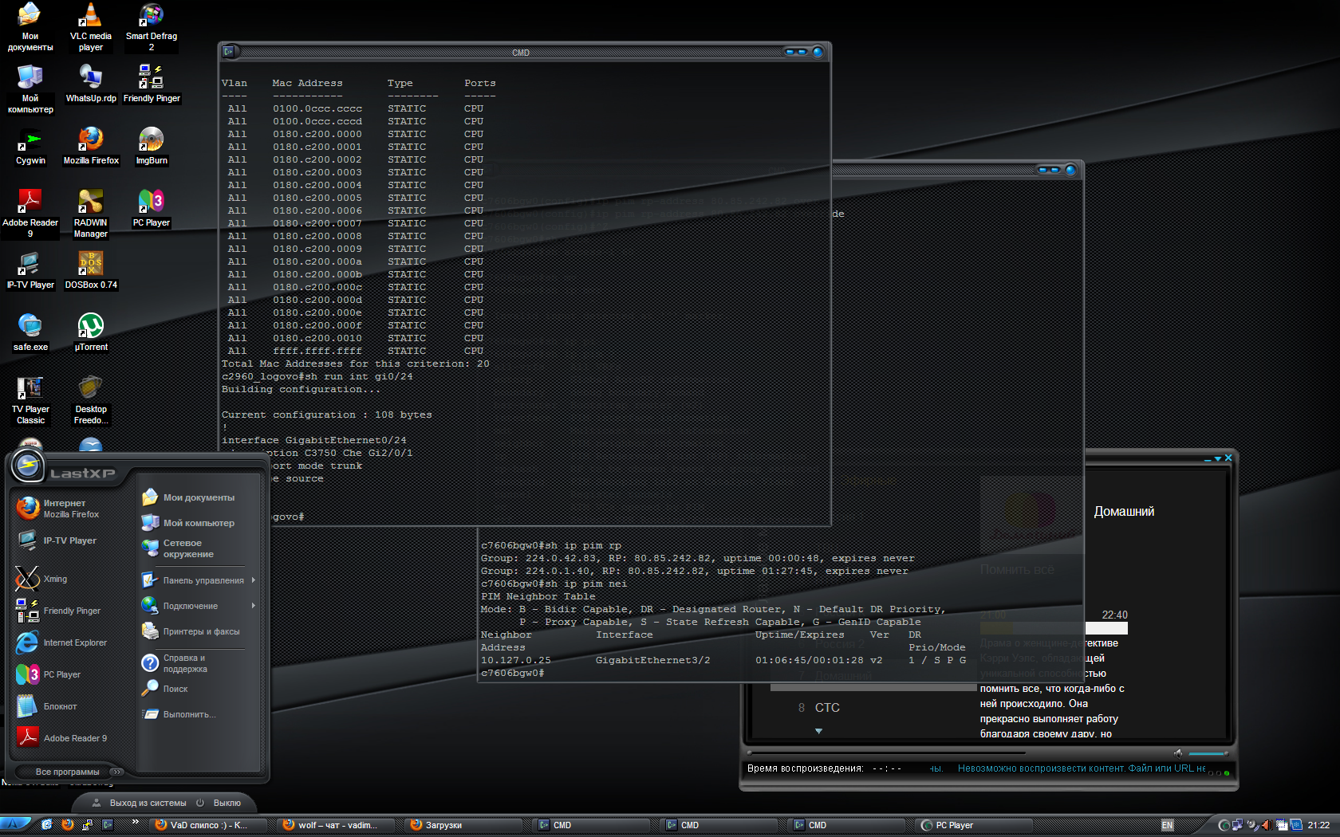Image resolution: width=1340 pixels, height=837 pixels.
Task: Launch µTorrent from the desktop
Action: click(91, 332)
